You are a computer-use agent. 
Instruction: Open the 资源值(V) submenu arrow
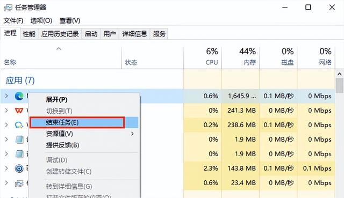pos(132,134)
